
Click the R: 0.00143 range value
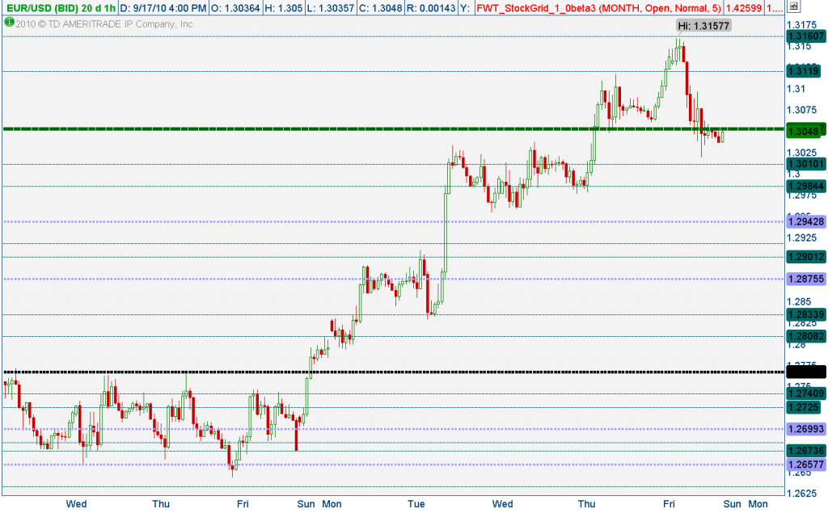click(431, 8)
